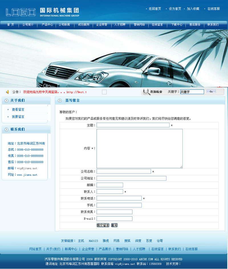Reset the form with 重写 button

tap(114, 225)
